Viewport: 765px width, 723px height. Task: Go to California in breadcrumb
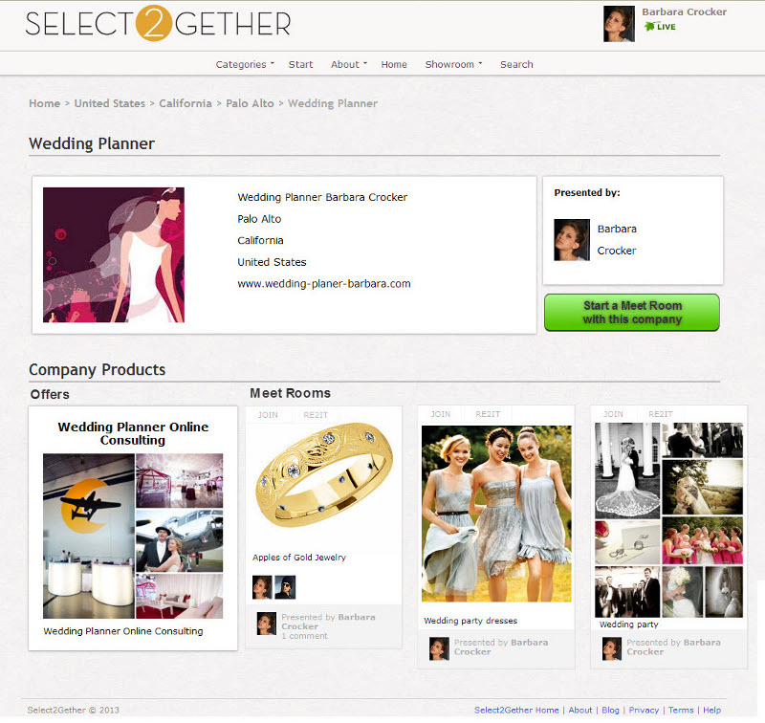(x=186, y=103)
